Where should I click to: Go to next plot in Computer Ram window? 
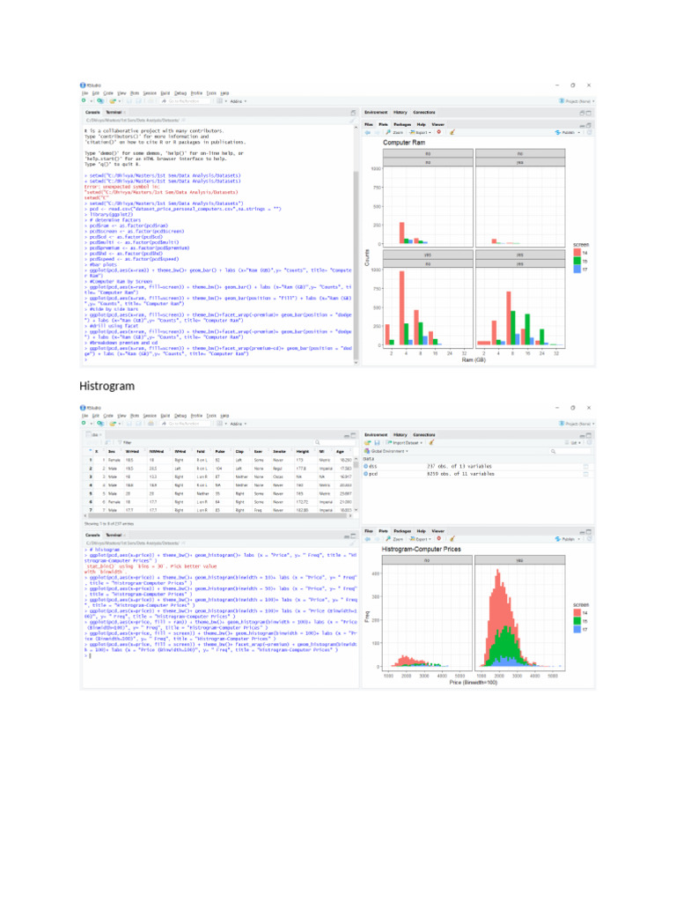click(x=377, y=132)
